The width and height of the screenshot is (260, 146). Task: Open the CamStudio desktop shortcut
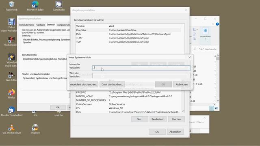(58, 6)
